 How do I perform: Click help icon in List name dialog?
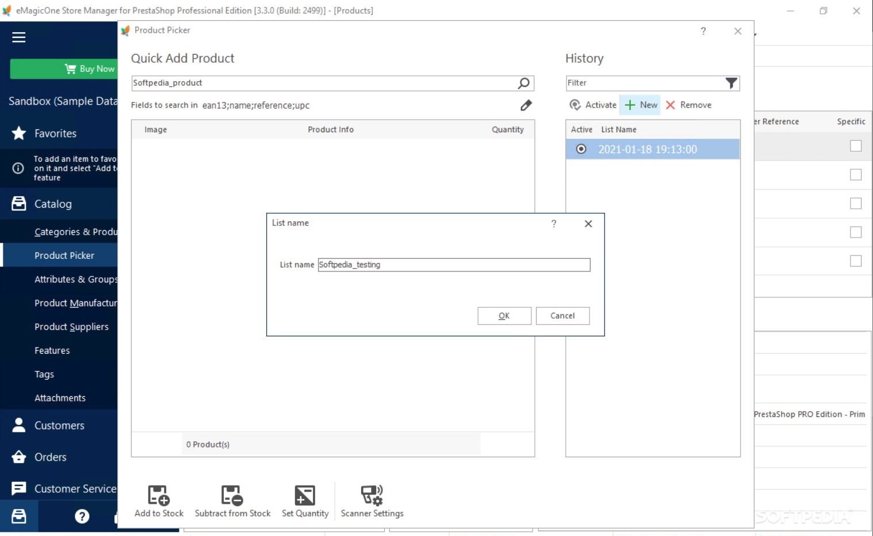pyautogui.click(x=554, y=224)
